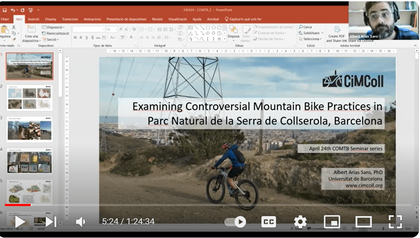Switch to the Animacions tab
This screenshot has width=420, height=238.
[92, 19]
